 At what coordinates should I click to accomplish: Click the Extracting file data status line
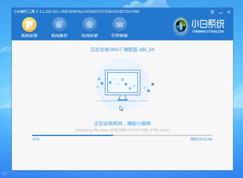point(122,130)
